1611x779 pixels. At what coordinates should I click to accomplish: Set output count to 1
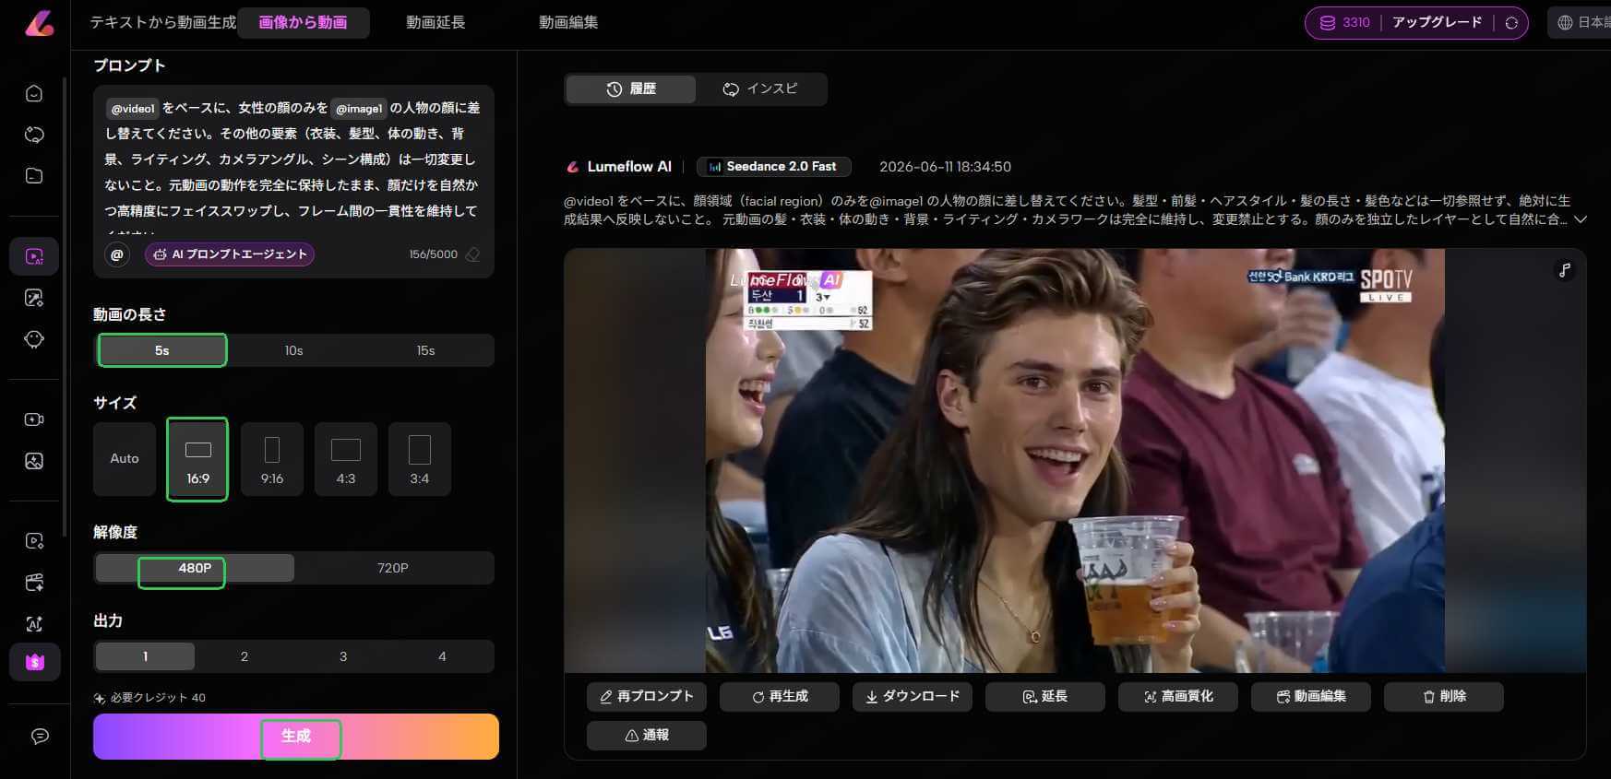tap(145, 656)
